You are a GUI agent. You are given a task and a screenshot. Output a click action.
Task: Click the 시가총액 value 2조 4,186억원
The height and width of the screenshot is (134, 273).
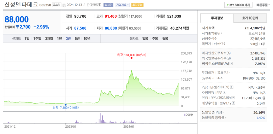[x=255, y=28]
